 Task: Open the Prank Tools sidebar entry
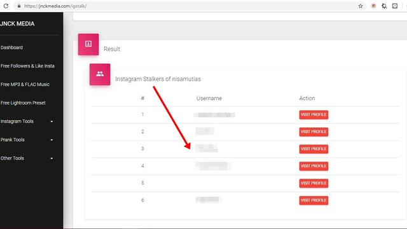[x=13, y=140]
